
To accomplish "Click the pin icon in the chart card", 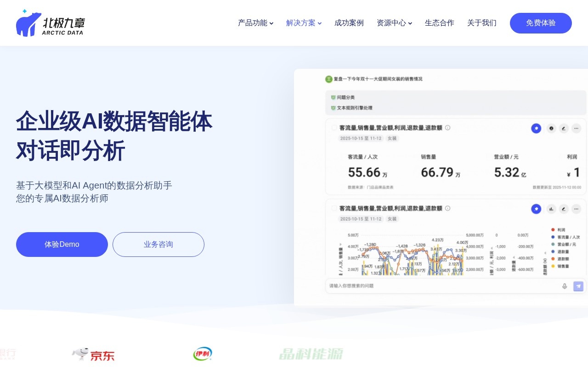I will coord(536,209).
